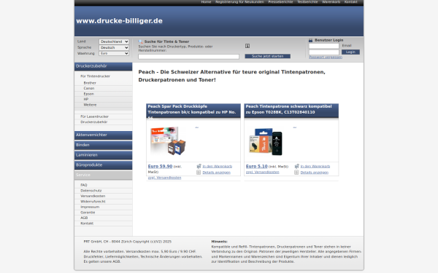438x273 pixels.
Task: Open the Garantie service link
Action: coord(88,213)
